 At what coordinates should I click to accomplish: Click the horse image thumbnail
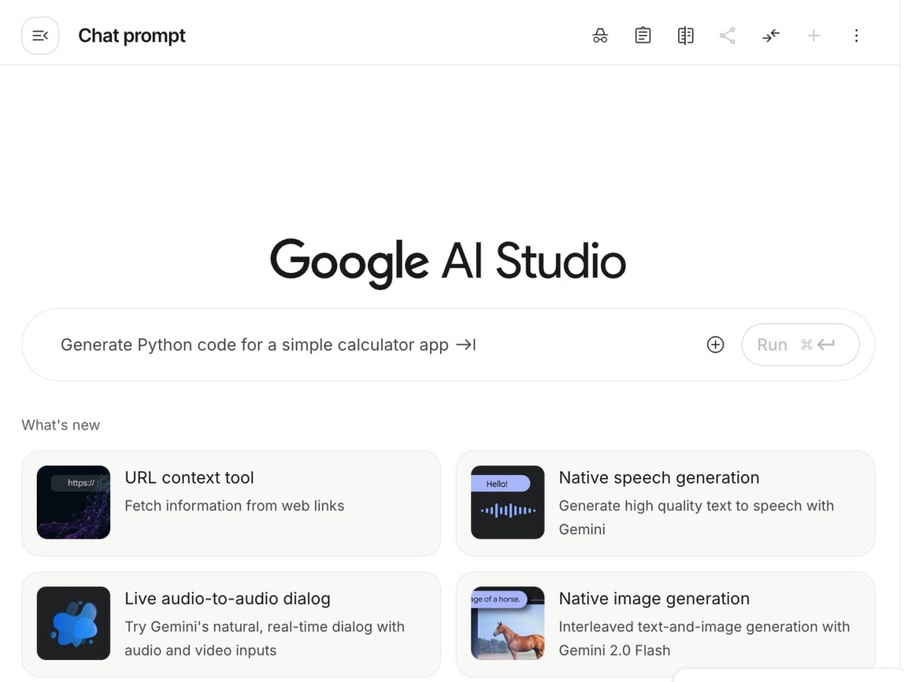coord(508,623)
